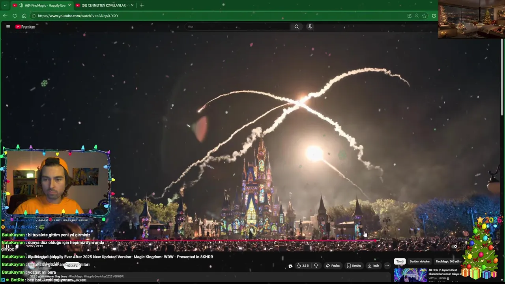Download video with the İndir button

(x=373, y=265)
